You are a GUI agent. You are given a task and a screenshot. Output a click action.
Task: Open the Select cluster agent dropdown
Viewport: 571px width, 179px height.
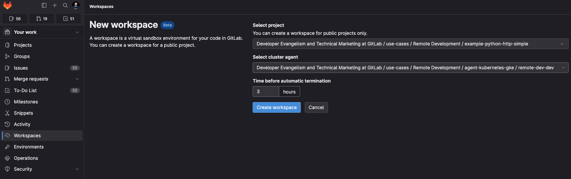[x=411, y=68]
